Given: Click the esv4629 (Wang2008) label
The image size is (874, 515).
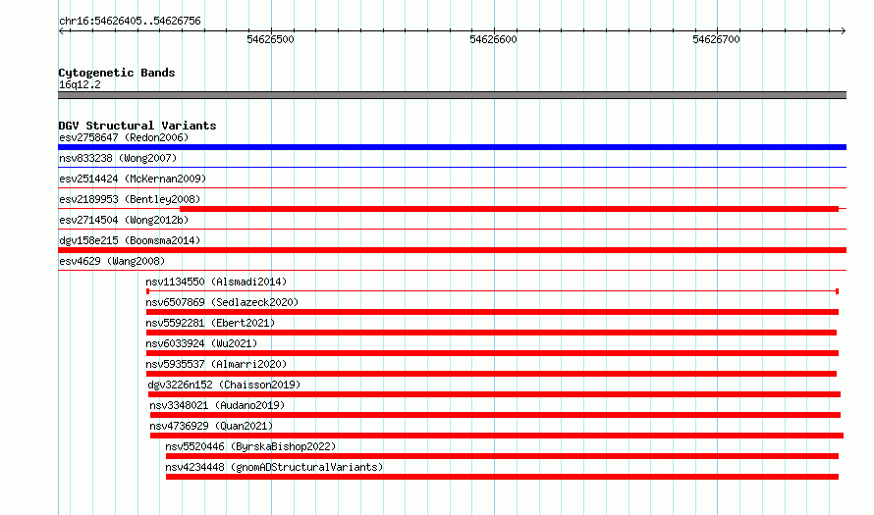Looking at the screenshot, I should tap(112, 261).
